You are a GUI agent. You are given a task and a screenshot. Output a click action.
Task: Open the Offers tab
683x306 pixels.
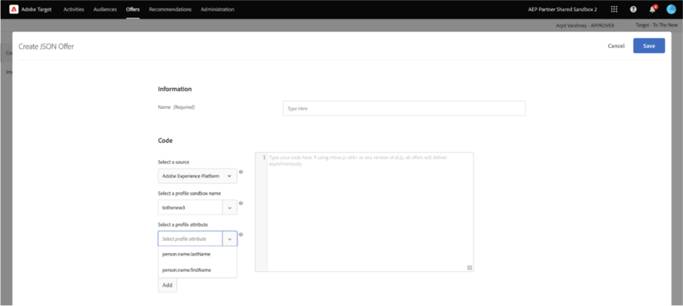(x=133, y=9)
